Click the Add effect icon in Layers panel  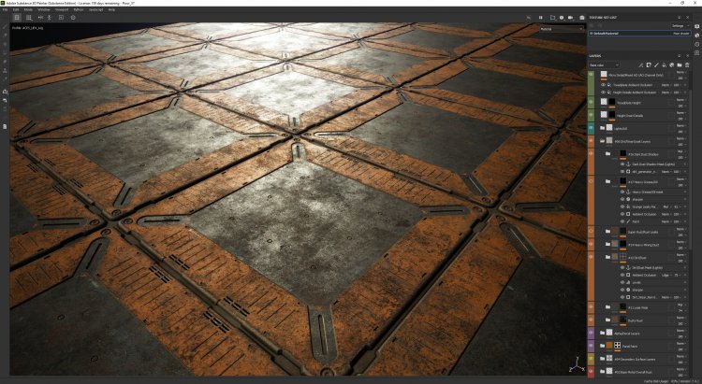pyautogui.click(x=640, y=65)
